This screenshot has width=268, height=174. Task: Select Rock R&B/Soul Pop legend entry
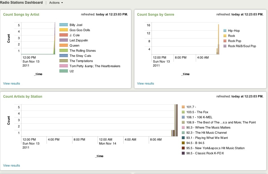(x=242, y=46)
